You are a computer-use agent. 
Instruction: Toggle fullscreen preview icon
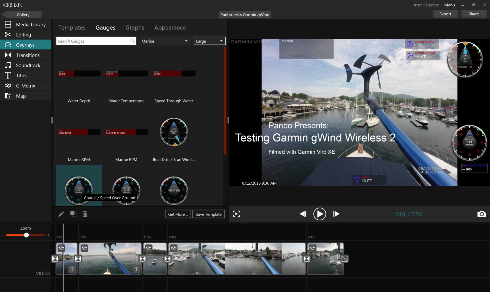pos(236,214)
